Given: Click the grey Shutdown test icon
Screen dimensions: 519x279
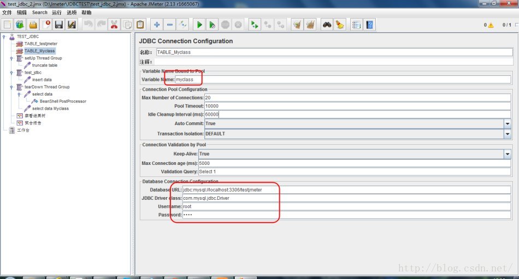Looking at the screenshot, I should pos(238,25).
